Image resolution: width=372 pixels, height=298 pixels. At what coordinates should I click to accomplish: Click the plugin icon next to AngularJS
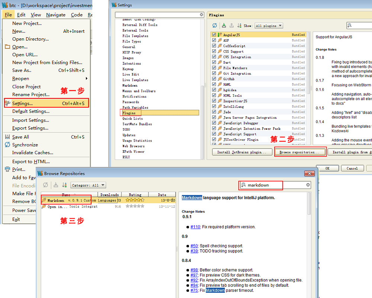tap(220, 35)
